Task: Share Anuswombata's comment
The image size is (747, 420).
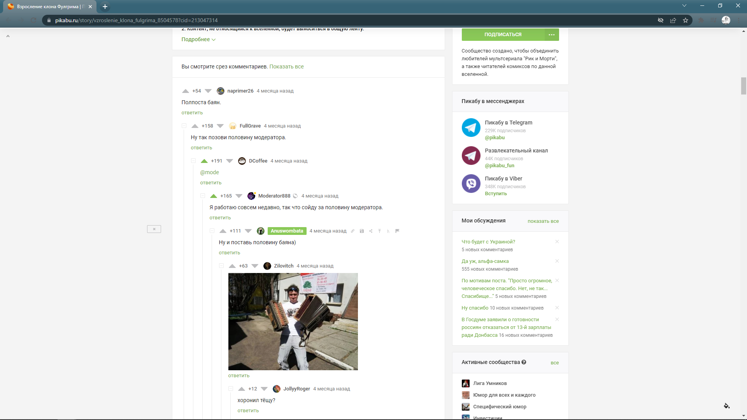Action: pyautogui.click(x=371, y=231)
